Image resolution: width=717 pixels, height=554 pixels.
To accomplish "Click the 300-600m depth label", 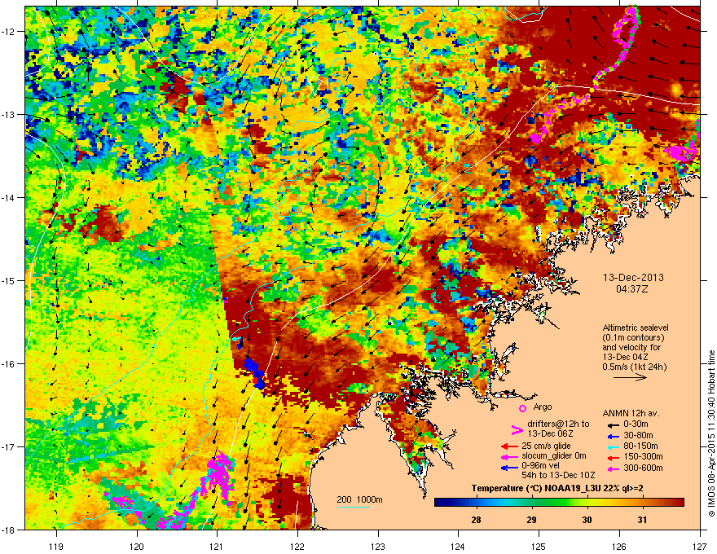I will coord(643,468).
